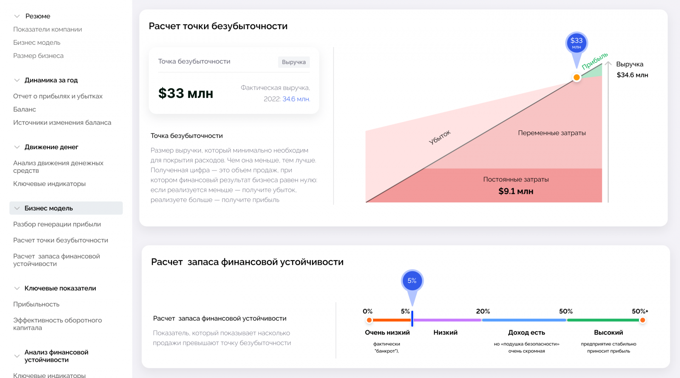This screenshot has height=378, width=680.
Task: Open Показатели компании in sidebar
Action: [48, 29]
